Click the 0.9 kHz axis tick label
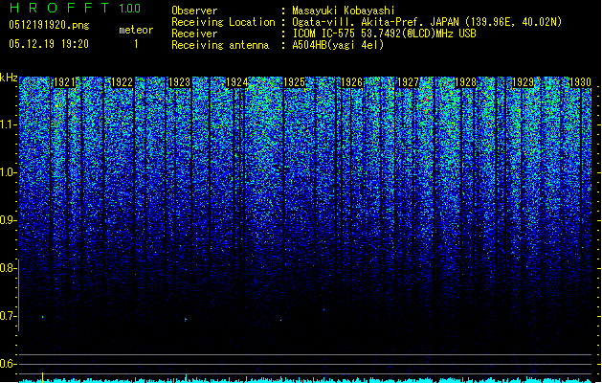The height and width of the screenshot is (383, 602). (x=8, y=220)
